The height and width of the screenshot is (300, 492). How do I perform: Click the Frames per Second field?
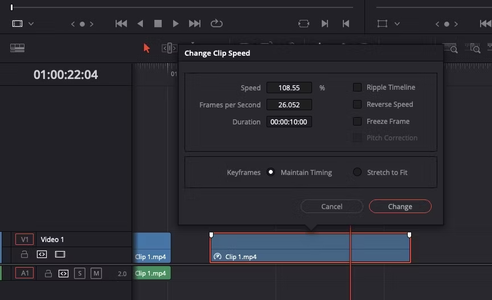pyautogui.click(x=289, y=105)
